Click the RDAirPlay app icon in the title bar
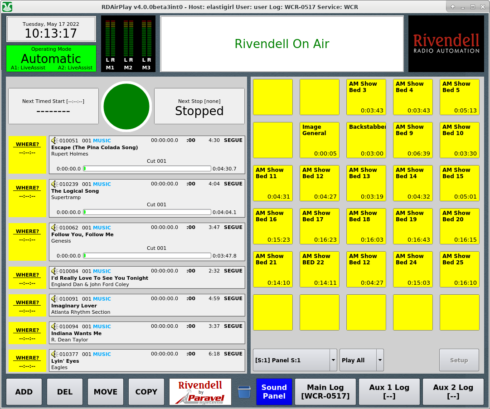Image resolution: width=490 pixels, height=409 pixels. pos(7,7)
